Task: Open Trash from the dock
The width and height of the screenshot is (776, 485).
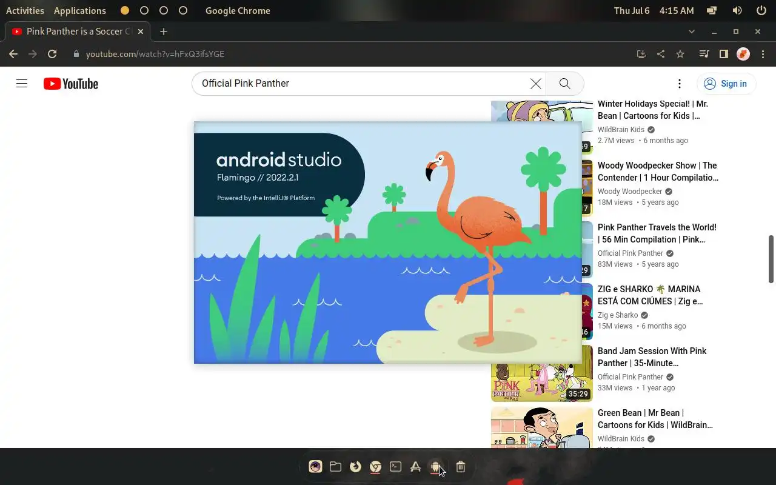Action: [461, 466]
